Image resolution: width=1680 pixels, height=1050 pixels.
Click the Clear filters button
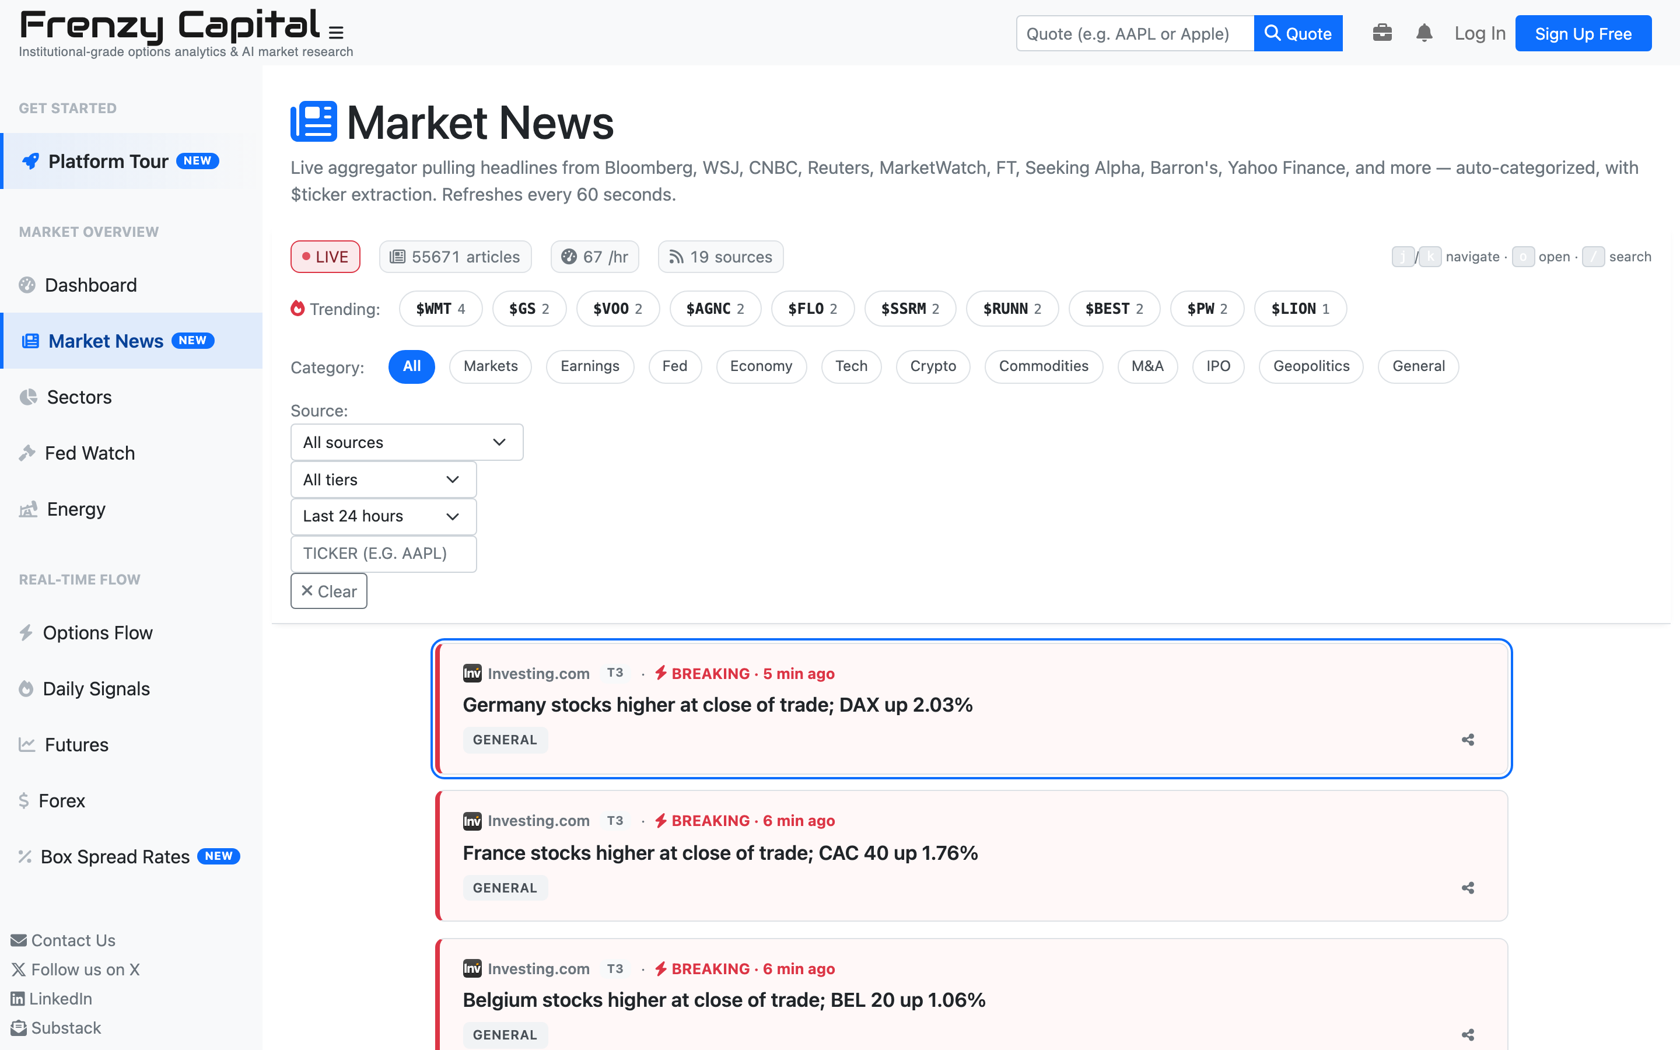point(328,591)
